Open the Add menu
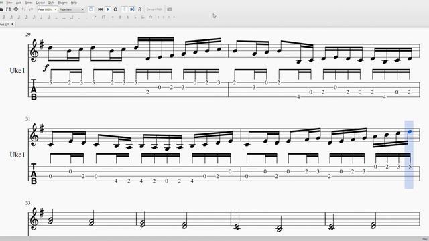429x241 pixels. [x=19, y=3]
